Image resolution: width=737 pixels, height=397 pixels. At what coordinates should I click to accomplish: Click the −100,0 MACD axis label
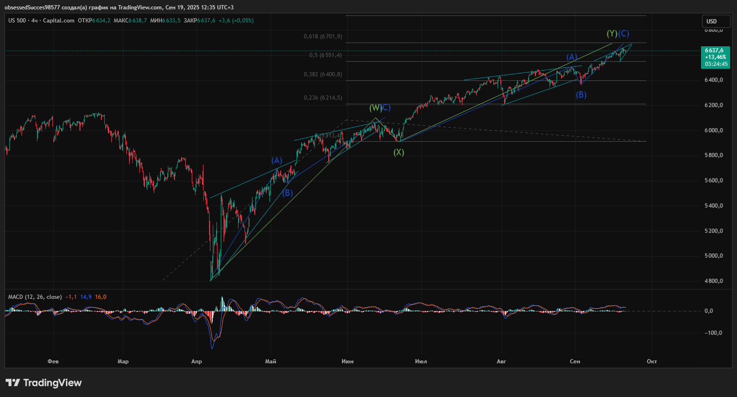pos(713,333)
